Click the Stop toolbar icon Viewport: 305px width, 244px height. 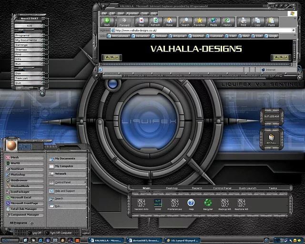click(x=141, y=21)
